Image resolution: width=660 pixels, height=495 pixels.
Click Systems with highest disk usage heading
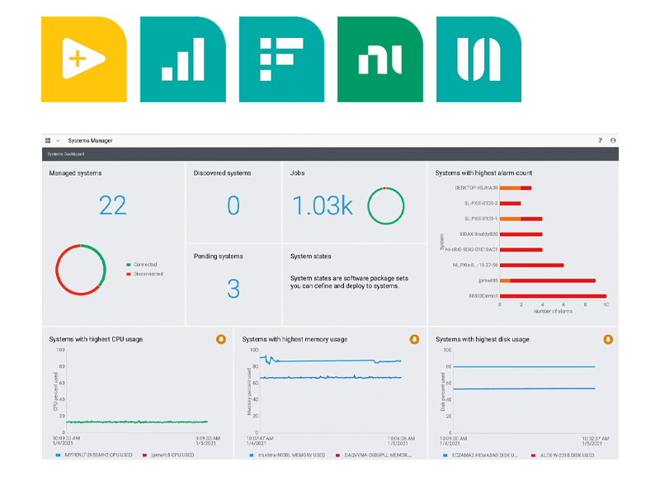483,339
